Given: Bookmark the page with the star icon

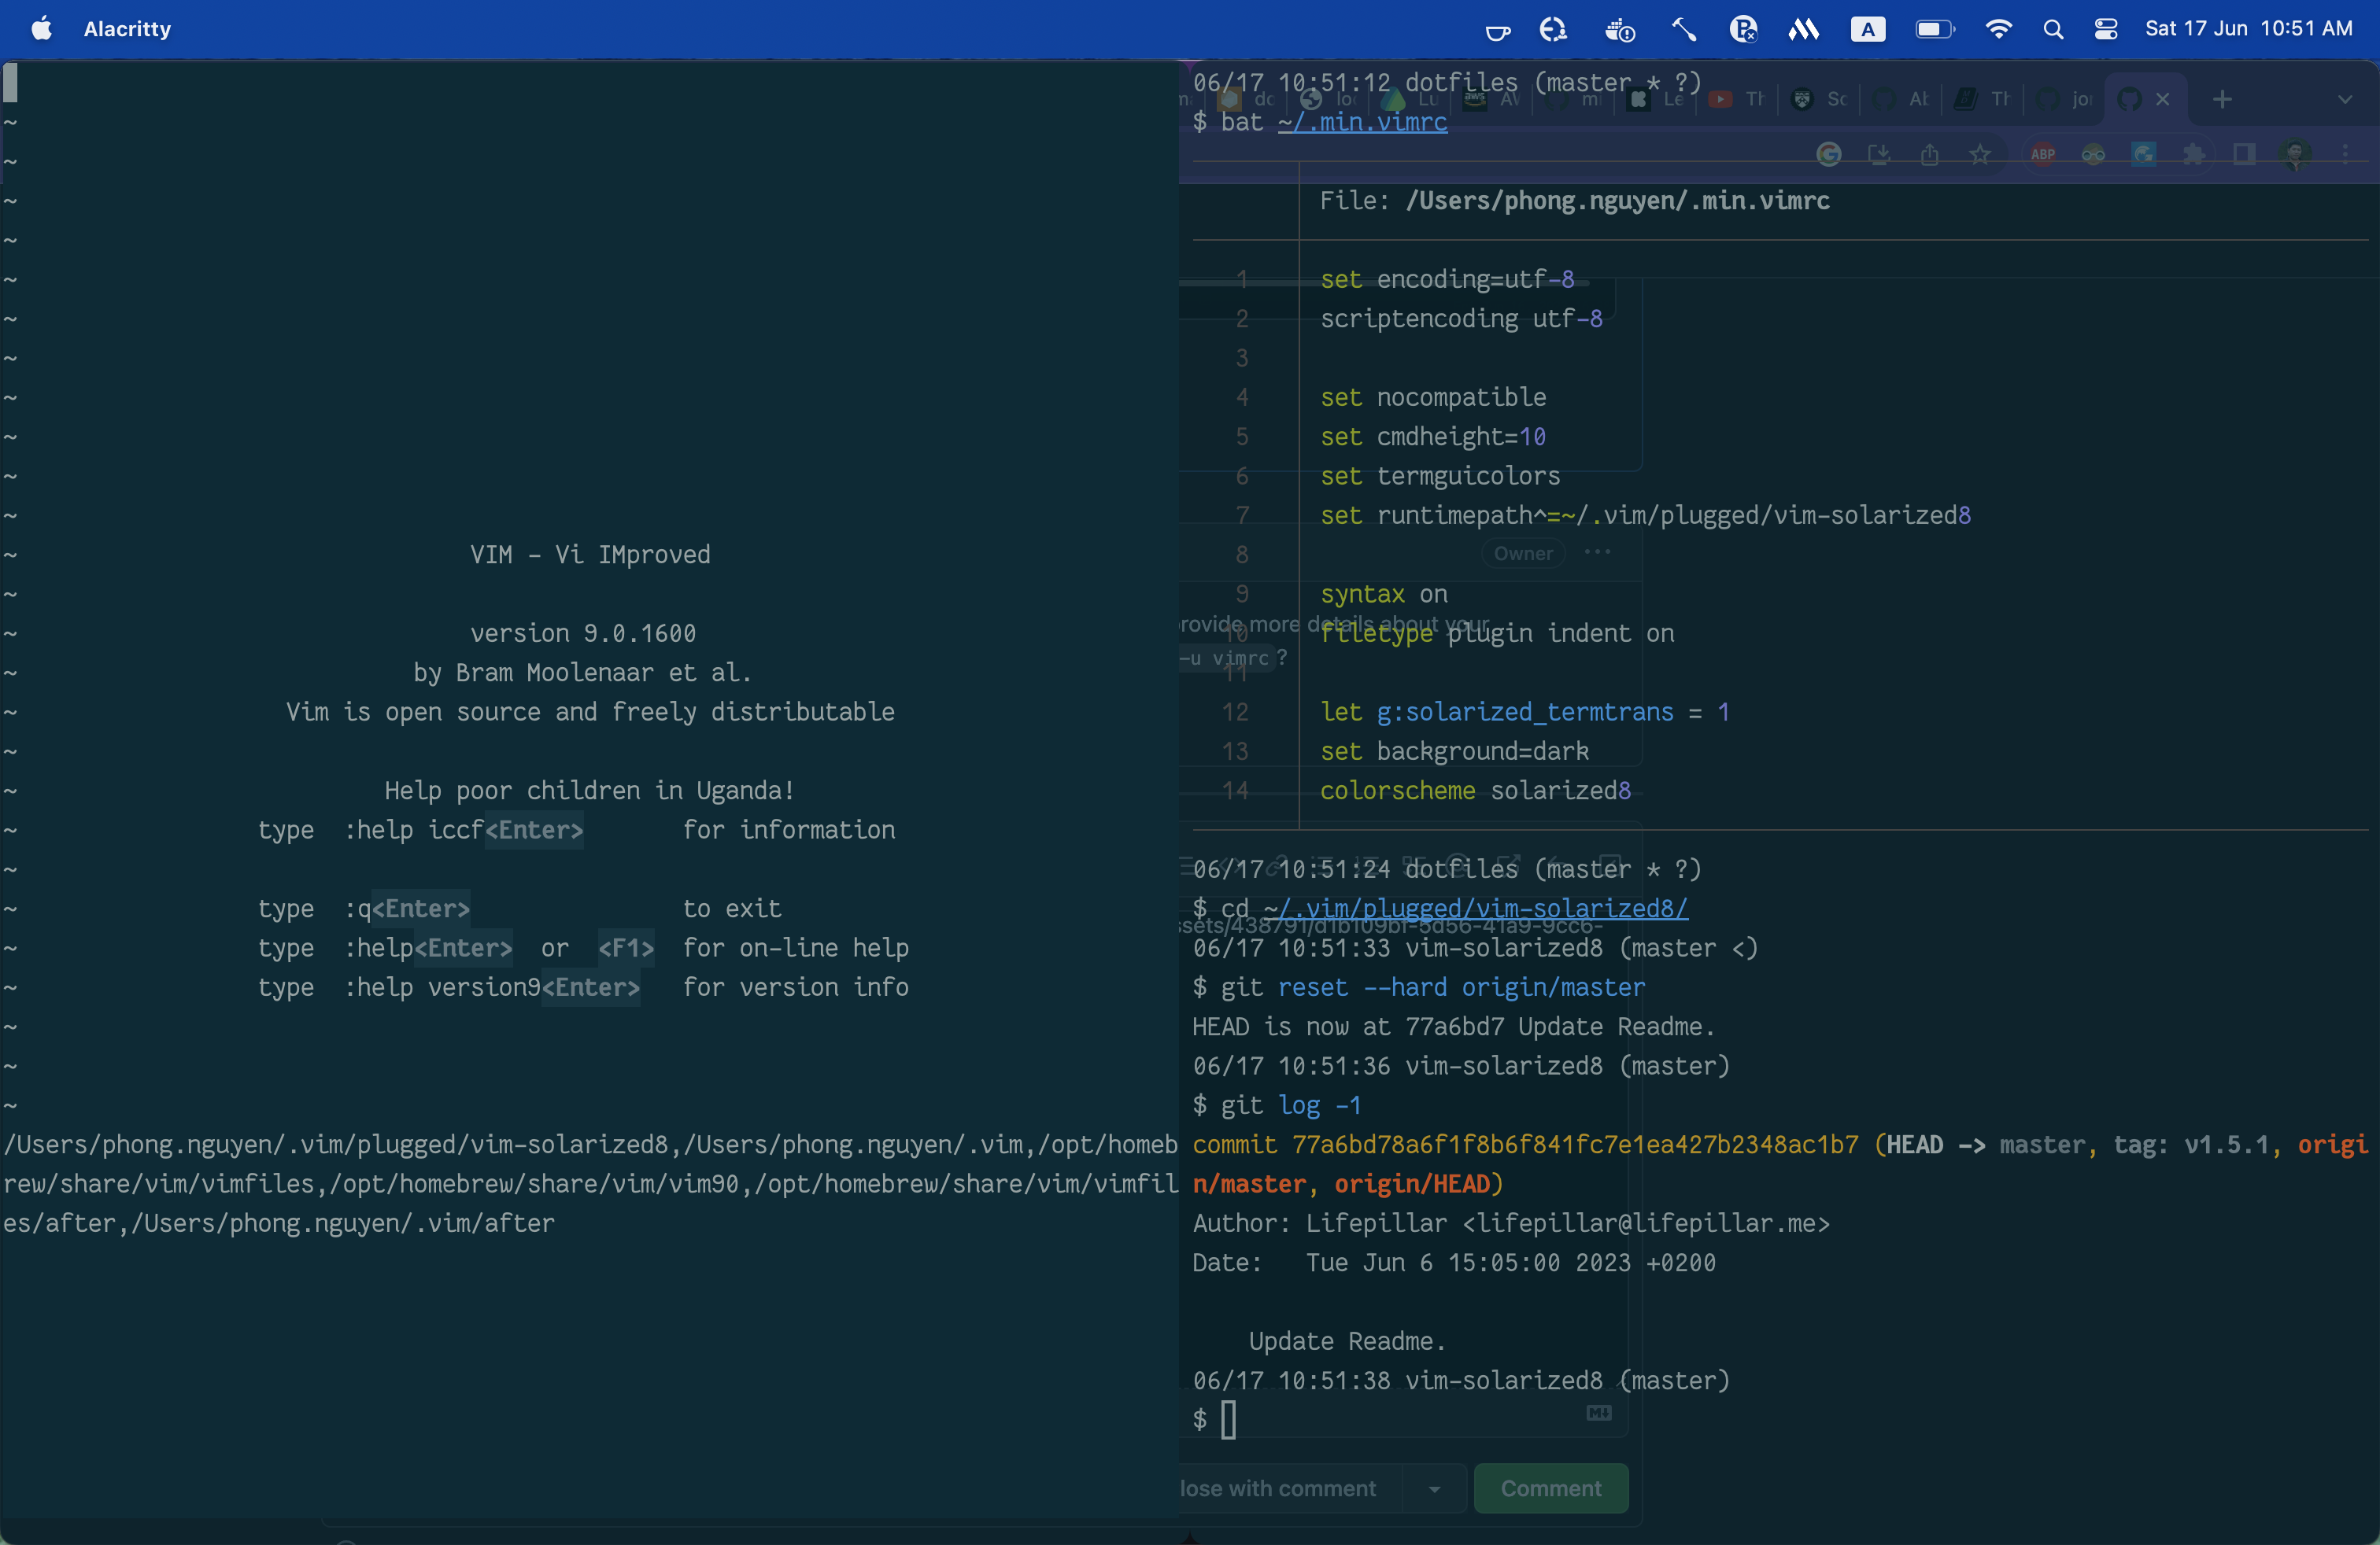Looking at the screenshot, I should (1981, 155).
